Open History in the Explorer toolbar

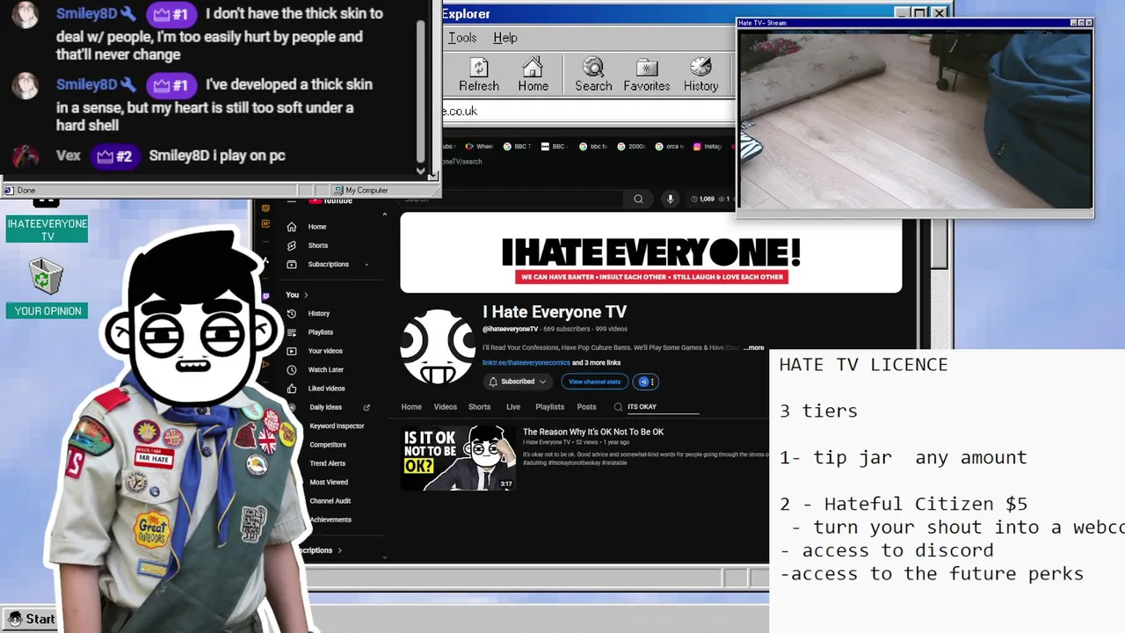[x=700, y=75]
